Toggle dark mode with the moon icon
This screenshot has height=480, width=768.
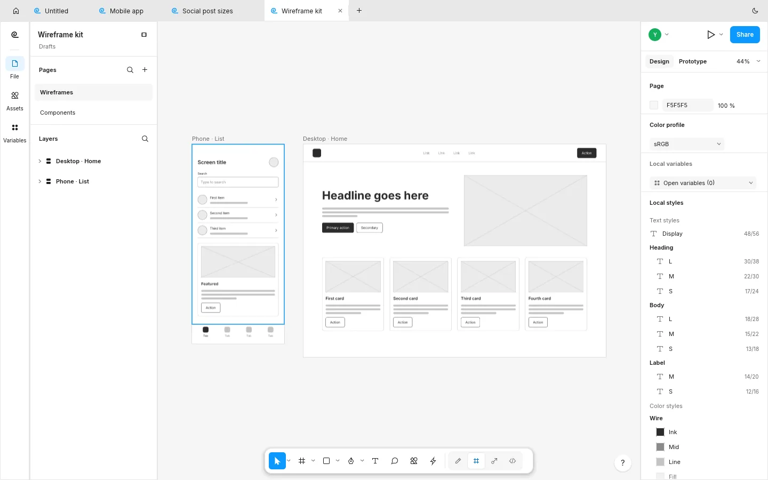pyautogui.click(x=755, y=11)
